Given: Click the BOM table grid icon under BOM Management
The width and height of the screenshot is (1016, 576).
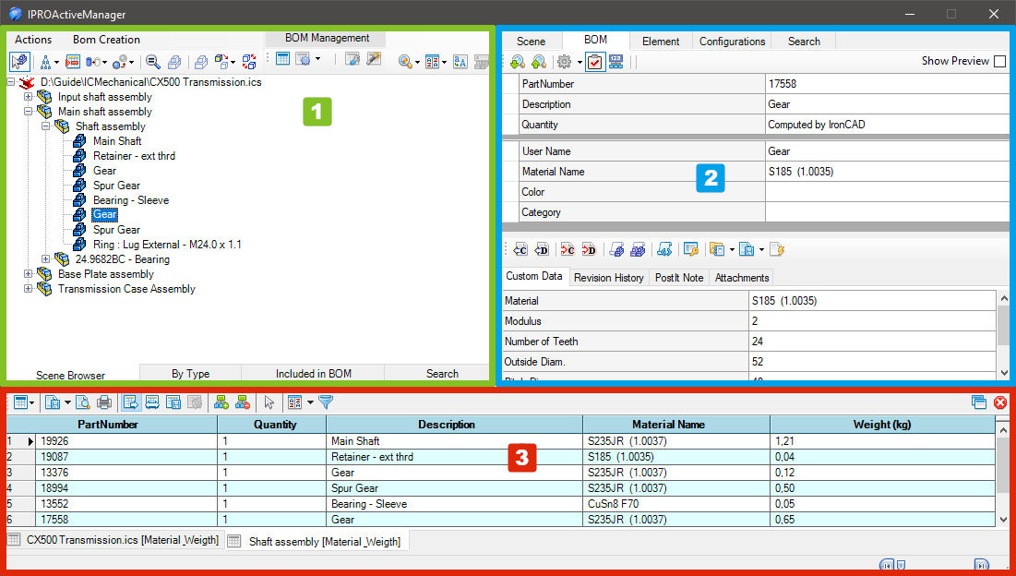Looking at the screenshot, I should (x=282, y=59).
